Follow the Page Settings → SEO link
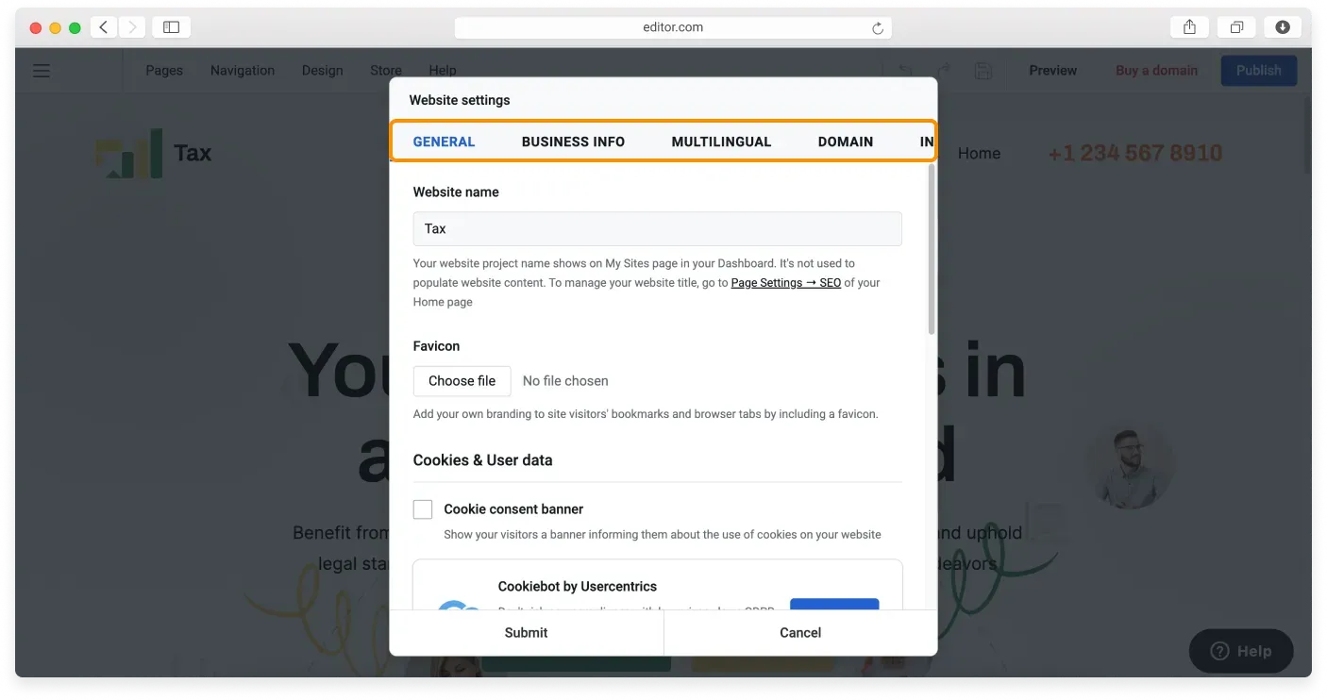Viewport: 1327px width, 700px height. (786, 283)
